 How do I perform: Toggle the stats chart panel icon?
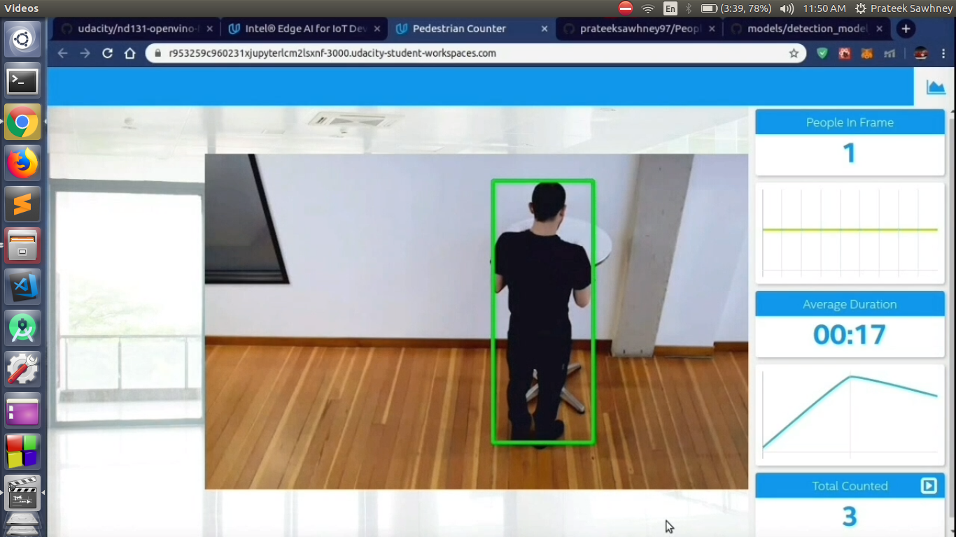(x=935, y=87)
